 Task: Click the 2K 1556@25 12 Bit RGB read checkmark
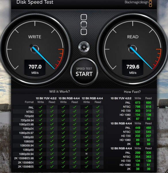click(x=98, y=166)
